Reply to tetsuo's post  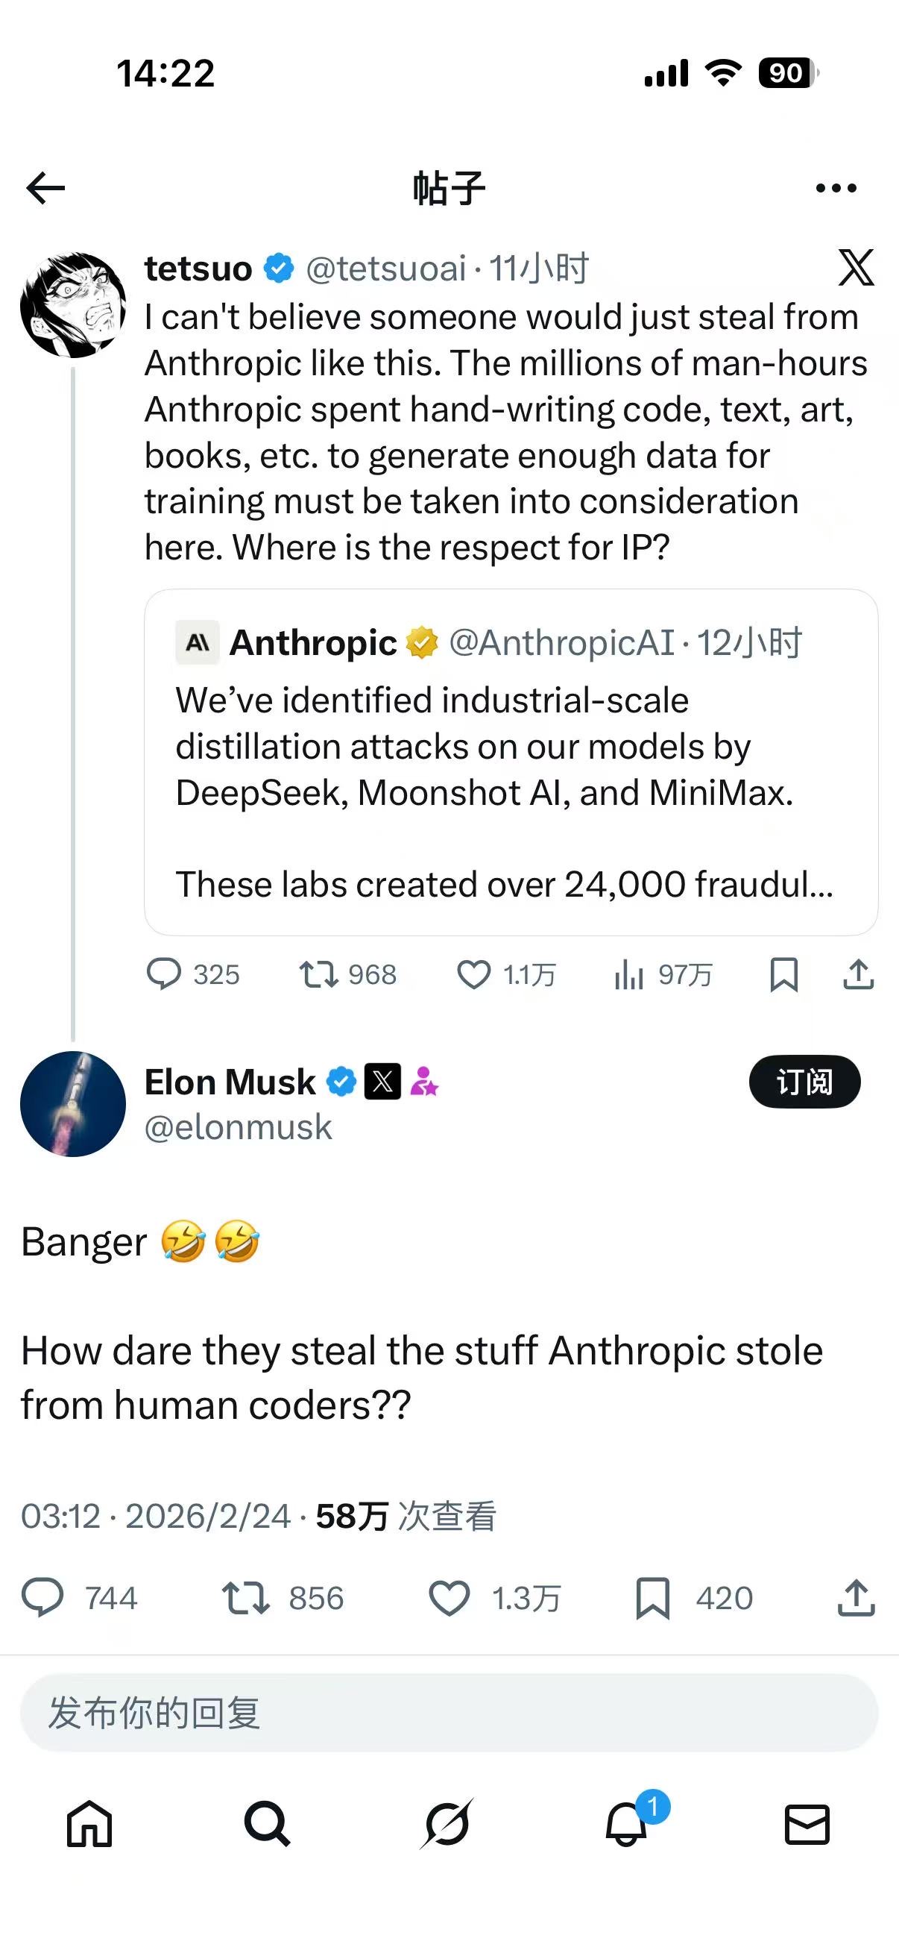click(x=164, y=974)
